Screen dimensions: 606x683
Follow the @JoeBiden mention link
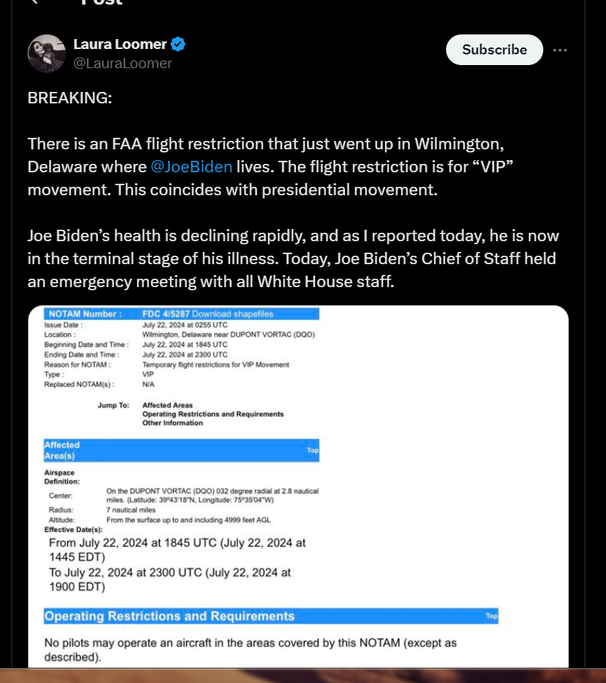pyautogui.click(x=191, y=166)
